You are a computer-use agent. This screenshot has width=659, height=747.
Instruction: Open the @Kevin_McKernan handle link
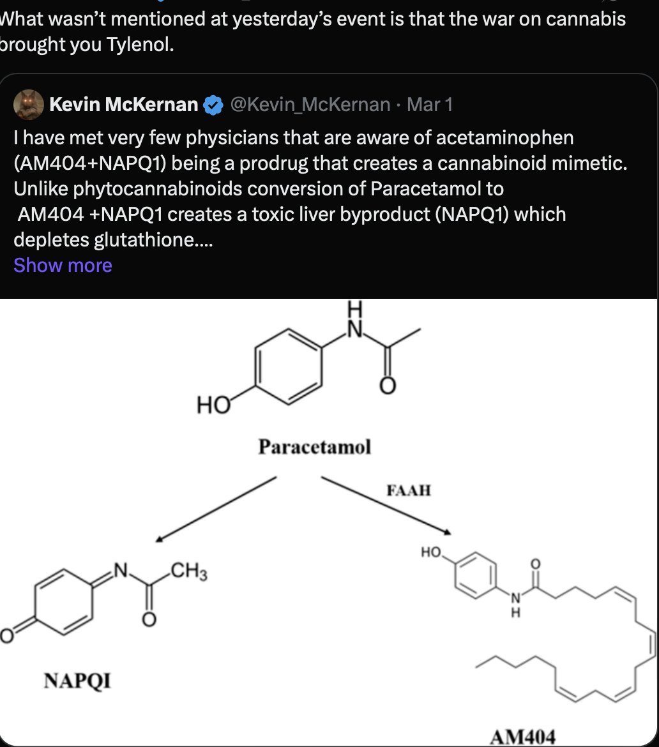tap(310, 105)
